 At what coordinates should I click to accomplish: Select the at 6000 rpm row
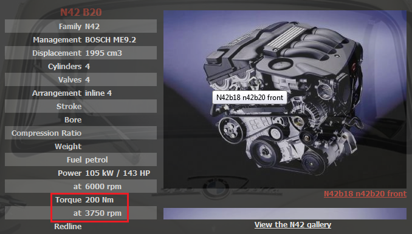tap(81, 186)
